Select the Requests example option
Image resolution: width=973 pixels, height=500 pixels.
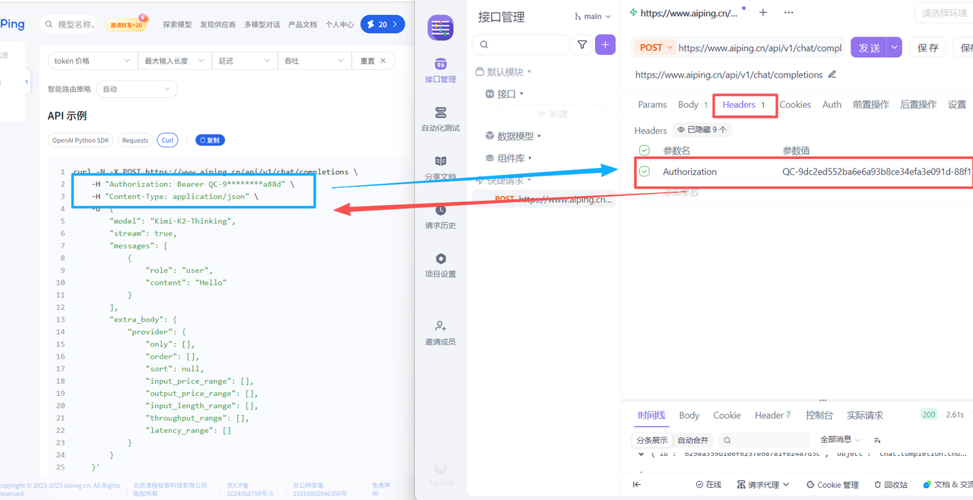pyautogui.click(x=135, y=140)
